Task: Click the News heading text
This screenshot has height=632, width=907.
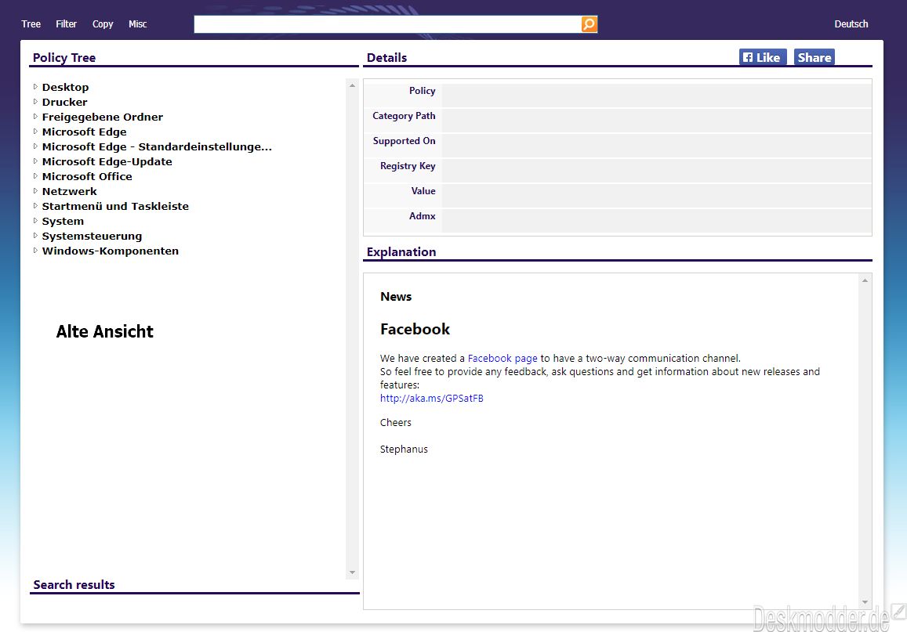Action: (x=396, y=296)
